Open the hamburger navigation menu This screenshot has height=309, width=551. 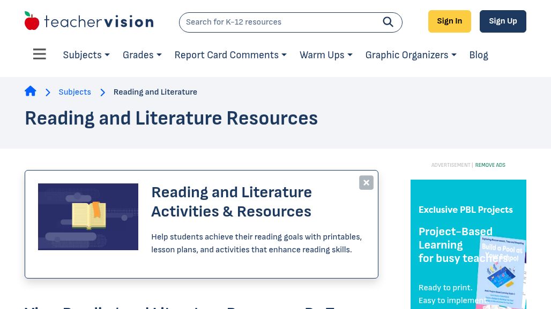(39, 54)
